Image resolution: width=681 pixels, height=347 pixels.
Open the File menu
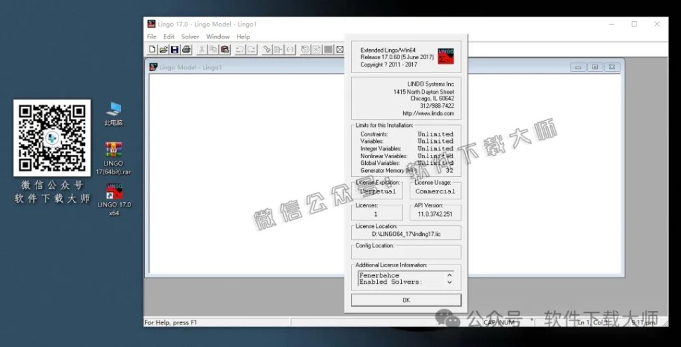tap(152, 37)
